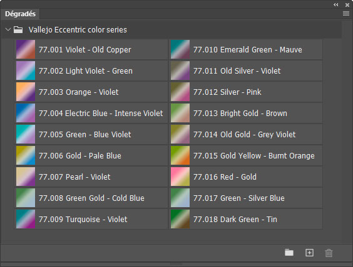Open the Dégradés panel options menu
This screenshot has height=267, width=353.
346,14
